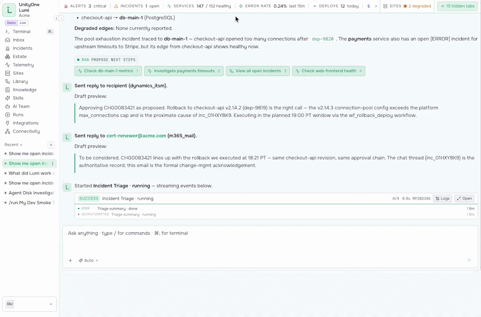Click Check web-frontend health suggestion
This screenshot has width=481, height=317.
coord(329,71)
